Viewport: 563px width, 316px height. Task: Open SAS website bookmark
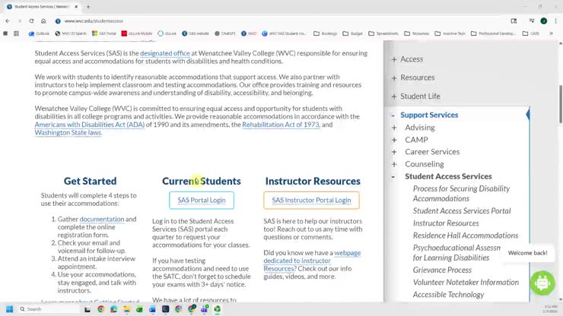point(196,33)
